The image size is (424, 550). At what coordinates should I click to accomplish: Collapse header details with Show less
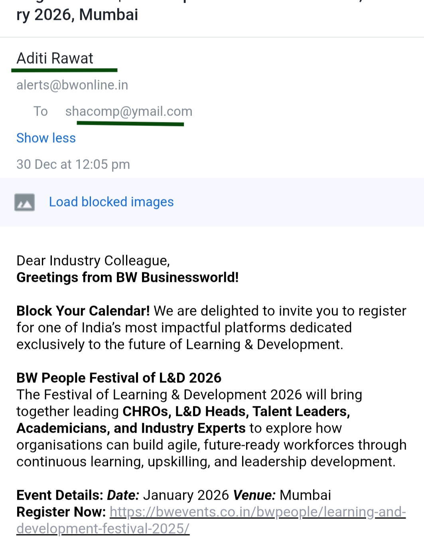pos(46,138)
